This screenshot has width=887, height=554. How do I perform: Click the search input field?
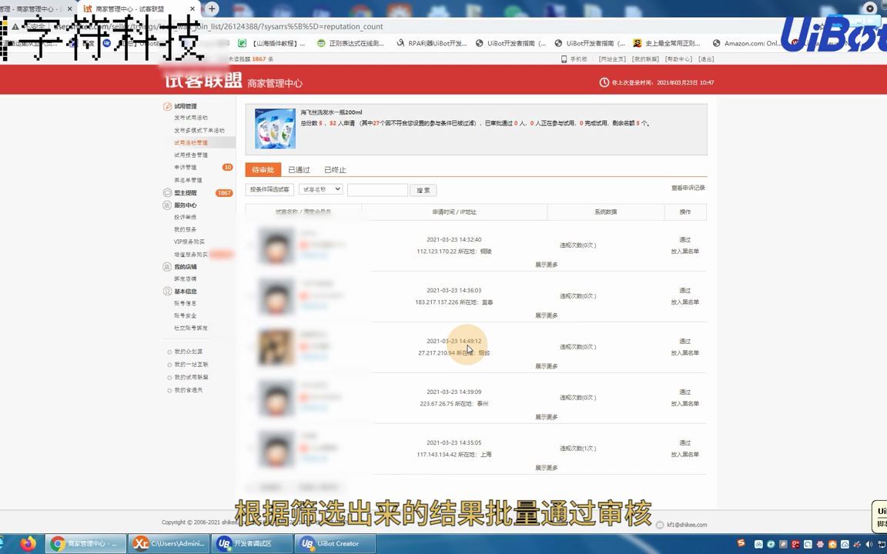click(377, 189)
